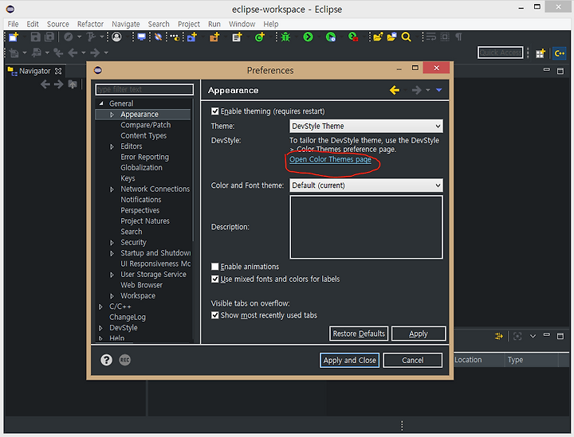Click the REC record icon
The height and width of the screenshot is (437, 574).
[125, 360]
